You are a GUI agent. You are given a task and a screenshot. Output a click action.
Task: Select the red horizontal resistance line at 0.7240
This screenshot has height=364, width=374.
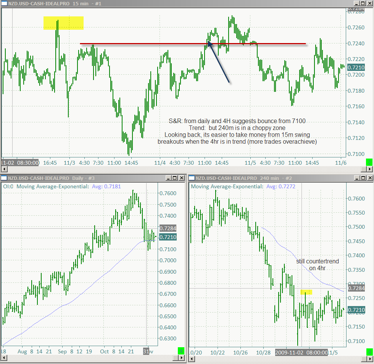(x=193, y=43)
